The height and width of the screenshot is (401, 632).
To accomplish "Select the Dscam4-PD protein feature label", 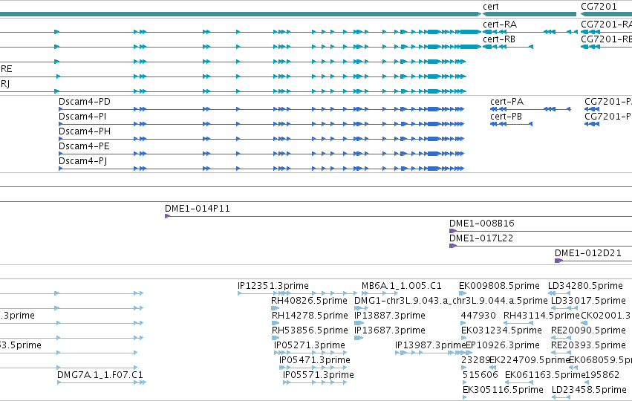I will pos(84,102).
